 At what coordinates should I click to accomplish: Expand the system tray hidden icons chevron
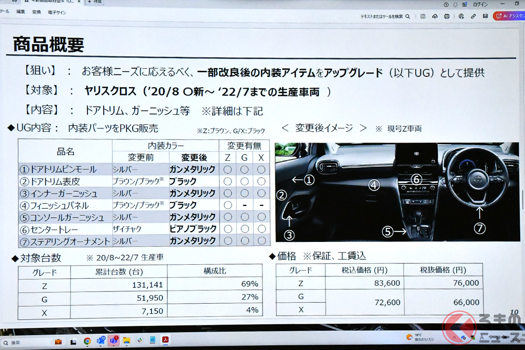click(x=455, y=337)
